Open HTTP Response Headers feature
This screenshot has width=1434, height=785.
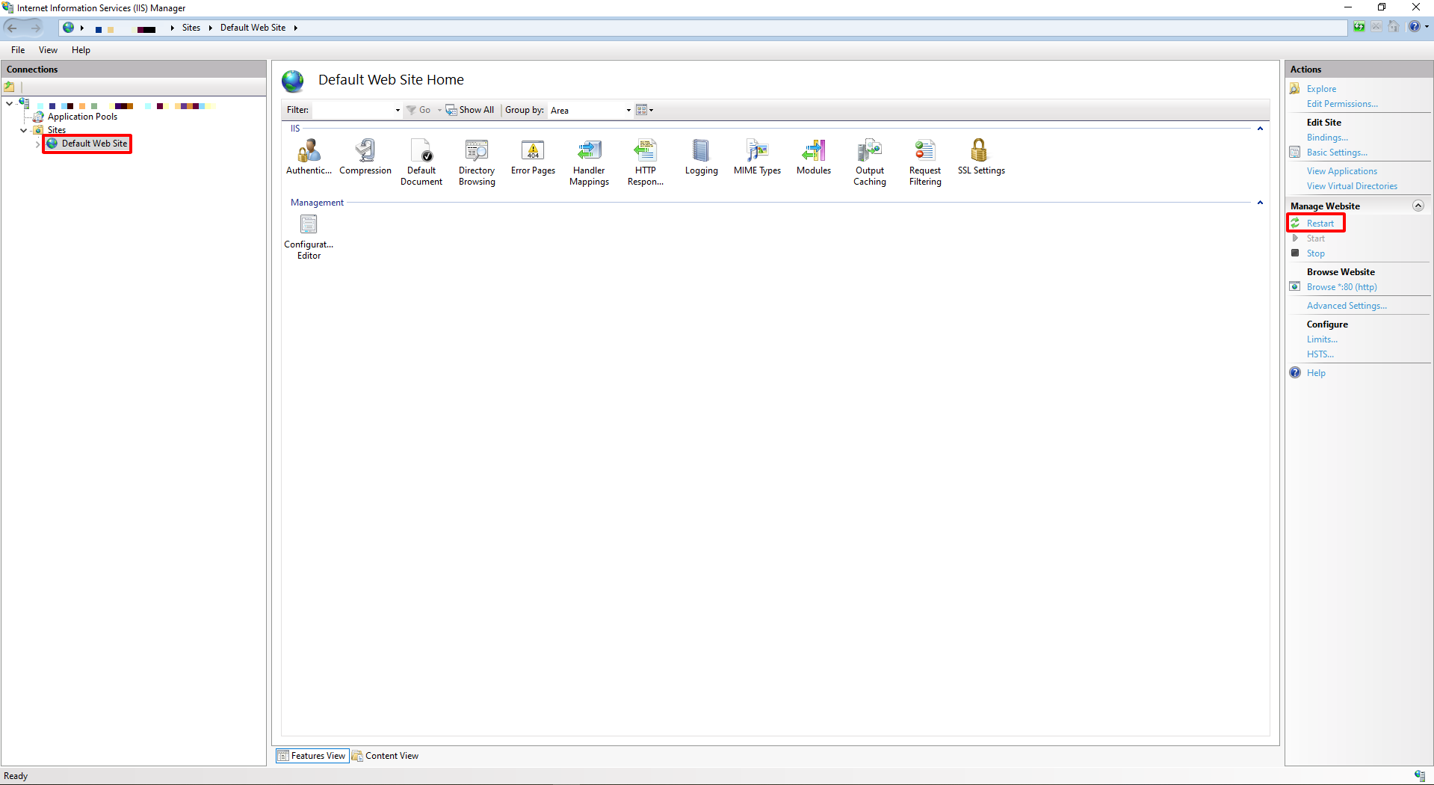(x=646, y=162)
